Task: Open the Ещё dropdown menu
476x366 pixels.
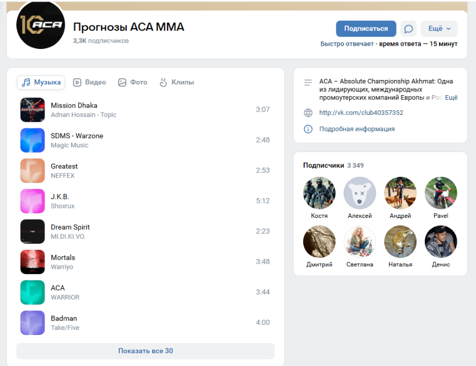Action: tap(439, 29)
